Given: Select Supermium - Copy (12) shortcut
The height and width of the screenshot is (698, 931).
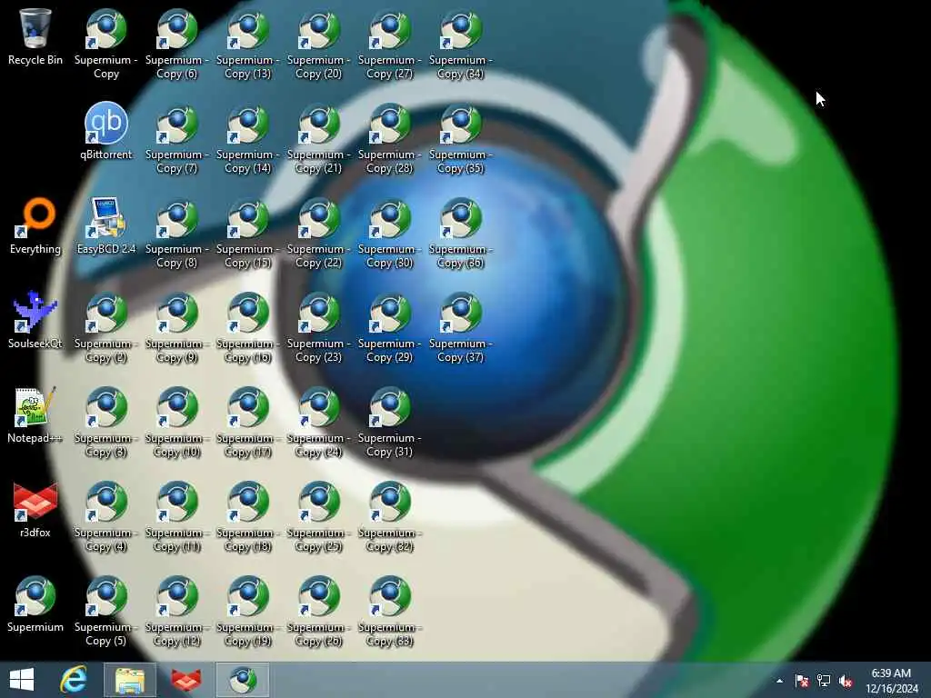Looking at the screenshot, I should pos(177,610).
